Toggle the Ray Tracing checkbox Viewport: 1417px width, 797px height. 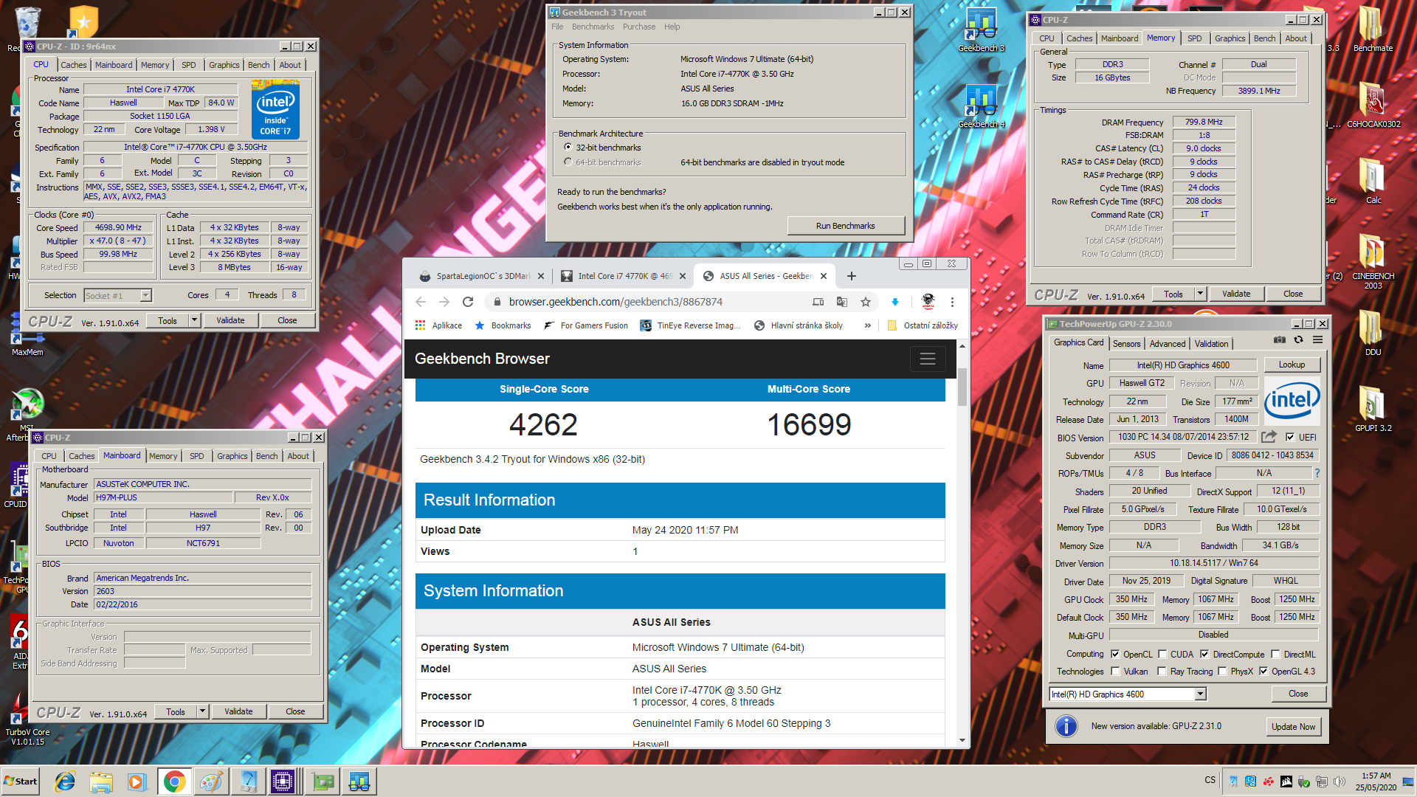(1162, 671)
